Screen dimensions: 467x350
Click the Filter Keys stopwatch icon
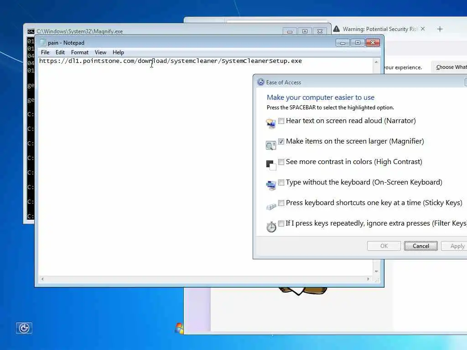[271, 227]
